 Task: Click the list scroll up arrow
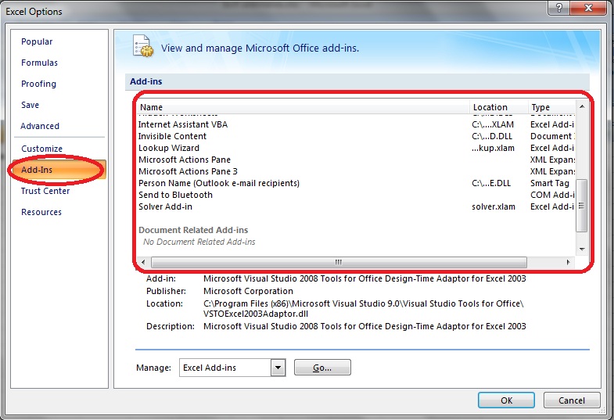pos(582,106)
